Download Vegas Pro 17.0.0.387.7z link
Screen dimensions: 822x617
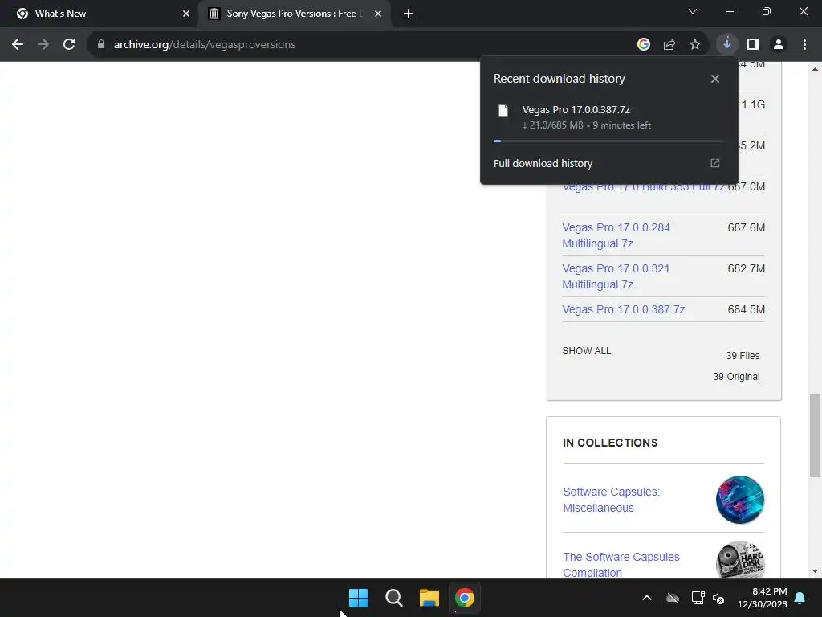[623, 309]
